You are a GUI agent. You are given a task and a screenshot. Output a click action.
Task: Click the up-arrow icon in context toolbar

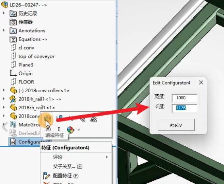59,129
